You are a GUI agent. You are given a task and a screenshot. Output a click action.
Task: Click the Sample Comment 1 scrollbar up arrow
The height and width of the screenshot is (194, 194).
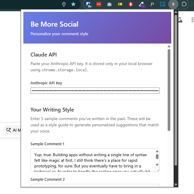(x=157, y=151)
